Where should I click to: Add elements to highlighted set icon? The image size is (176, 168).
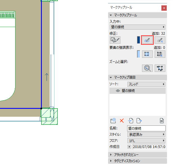[147, 54]
